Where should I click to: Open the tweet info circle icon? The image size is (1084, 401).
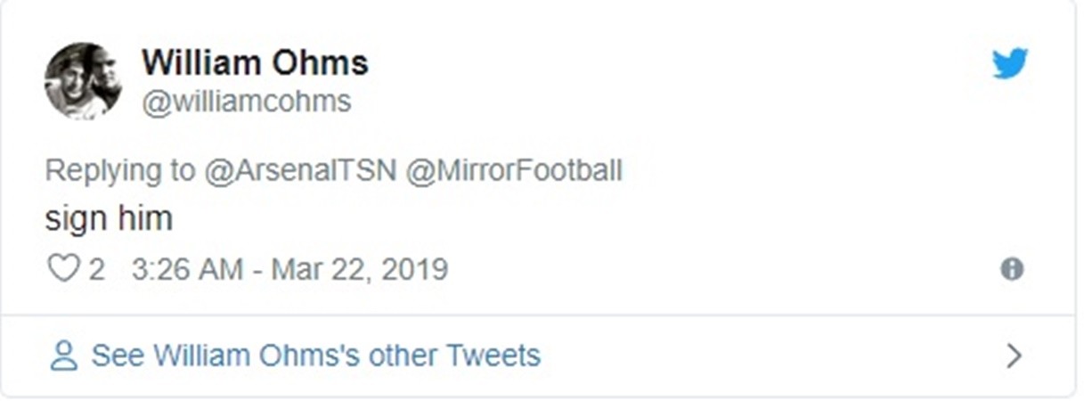[1012, 269]
